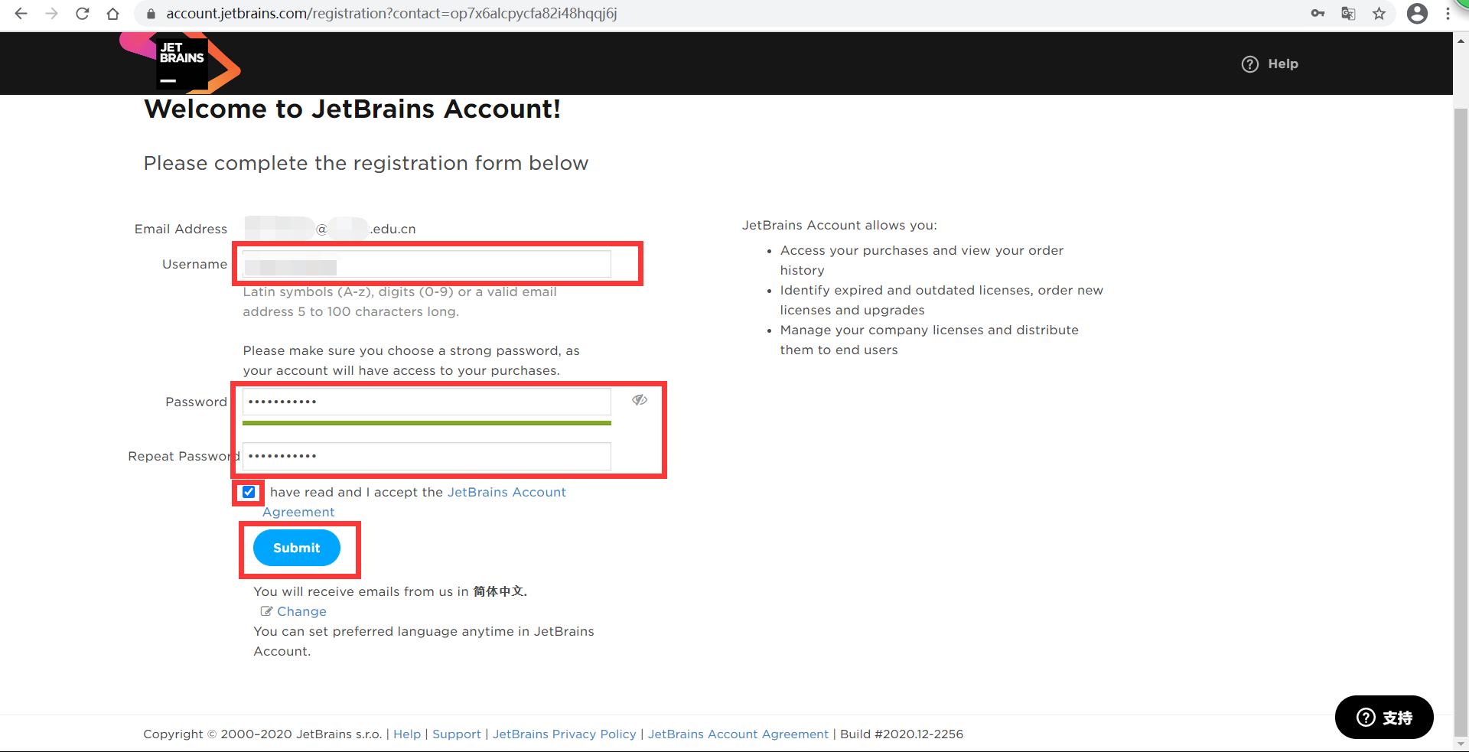Open saved passwords key icon
Screen dimensions: 1469x752
pyautogui.click(x=1318, y=14)
